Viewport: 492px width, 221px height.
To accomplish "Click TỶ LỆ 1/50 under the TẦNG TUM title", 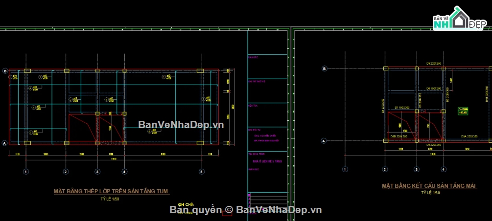I will (110, 199).
